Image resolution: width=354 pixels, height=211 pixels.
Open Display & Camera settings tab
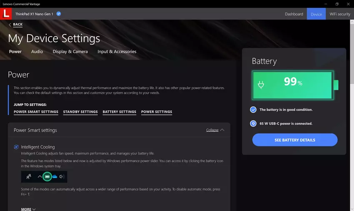pos(70,52)
